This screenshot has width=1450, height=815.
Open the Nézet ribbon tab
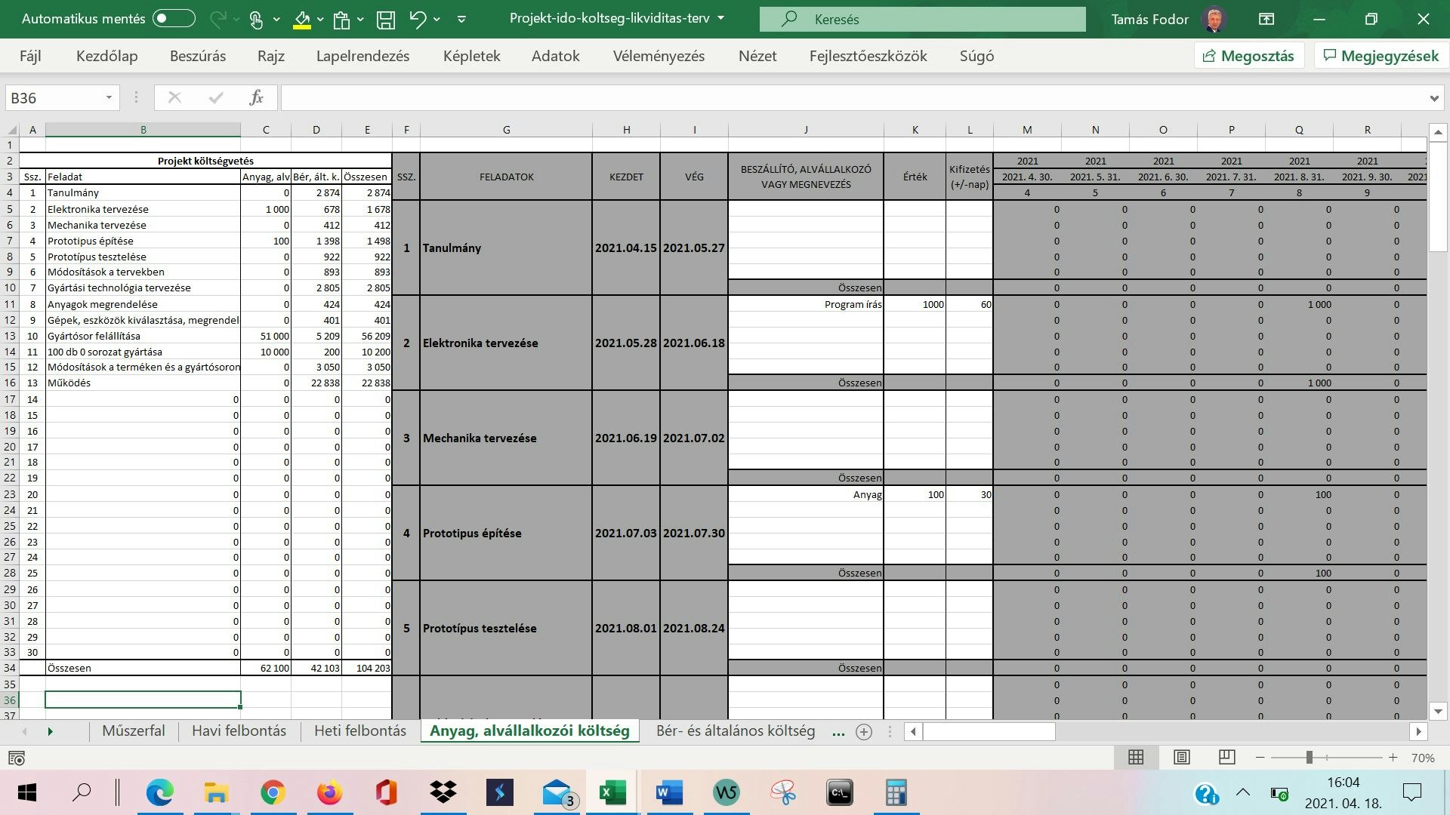coord(757,56)
